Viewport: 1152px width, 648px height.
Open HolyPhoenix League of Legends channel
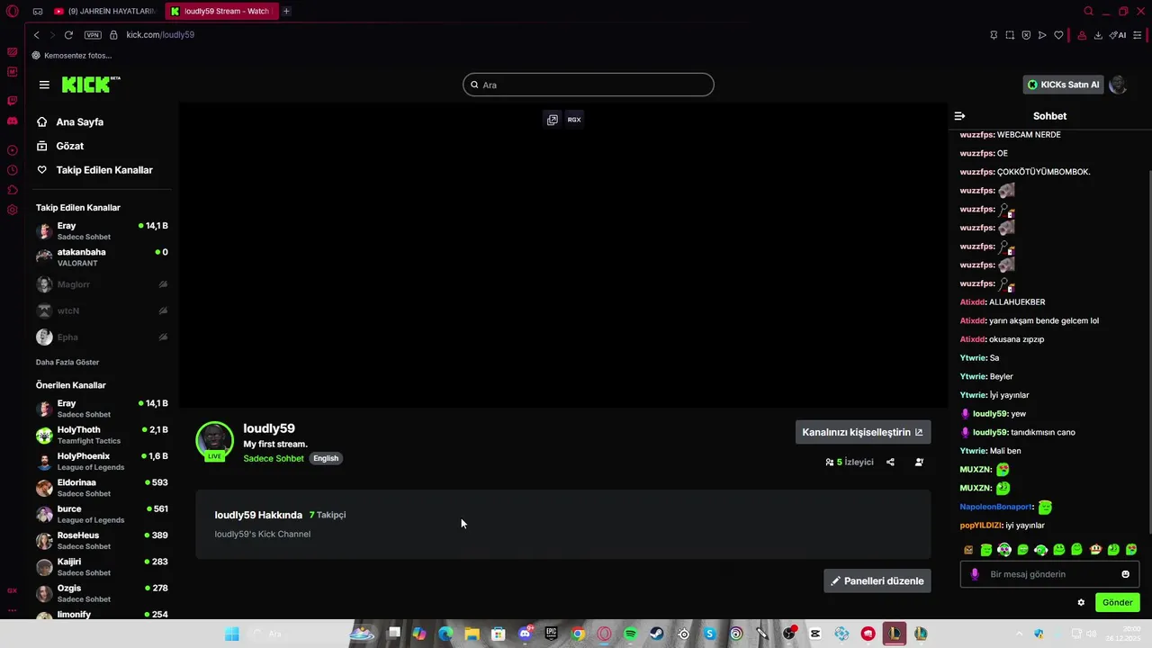coord(102,462)
